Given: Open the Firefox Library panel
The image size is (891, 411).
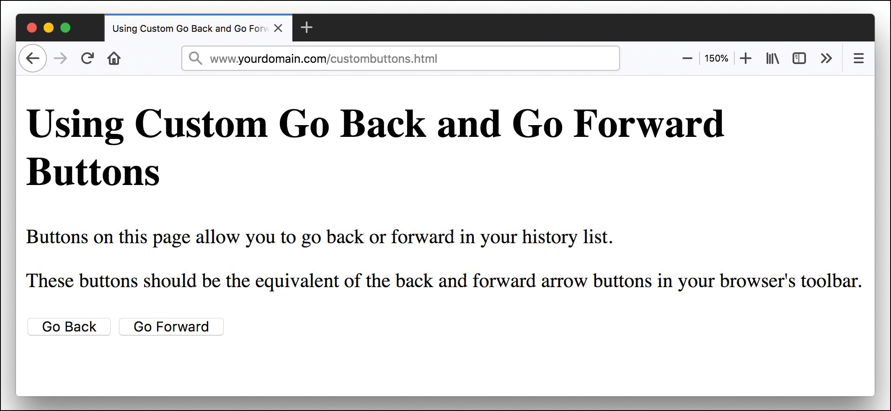Looking at the screenshot, I should (x=772, y=58).
